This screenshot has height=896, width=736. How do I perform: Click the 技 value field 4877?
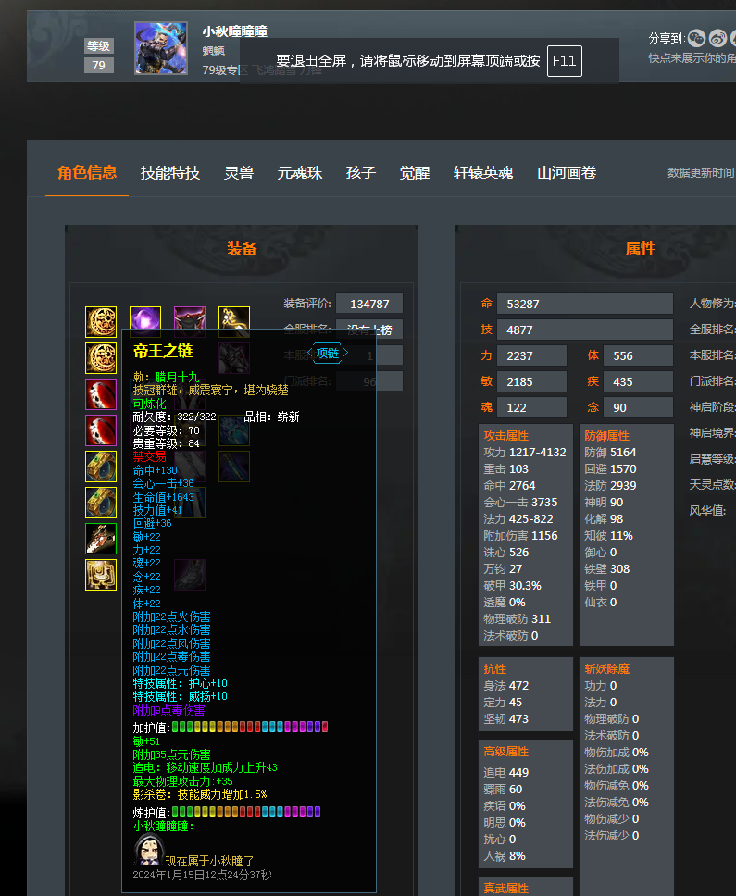click(x=585, y=330)
